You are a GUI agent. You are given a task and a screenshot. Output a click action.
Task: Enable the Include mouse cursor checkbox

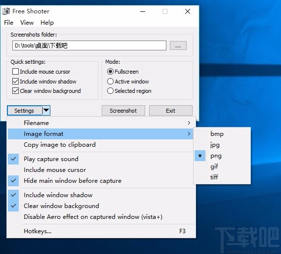[x=15, y=72]
